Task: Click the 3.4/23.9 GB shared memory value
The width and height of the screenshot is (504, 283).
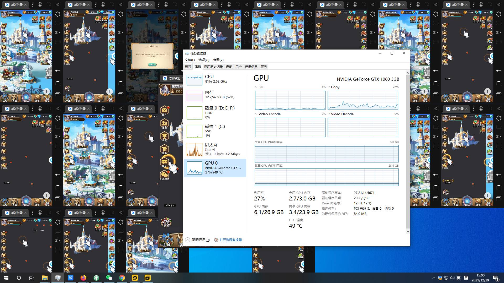Action: pyautogui.click(x=304, y=212)
